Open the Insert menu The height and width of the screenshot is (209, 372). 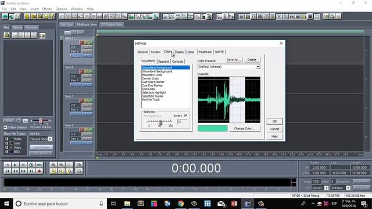click(x=34, y=9)
